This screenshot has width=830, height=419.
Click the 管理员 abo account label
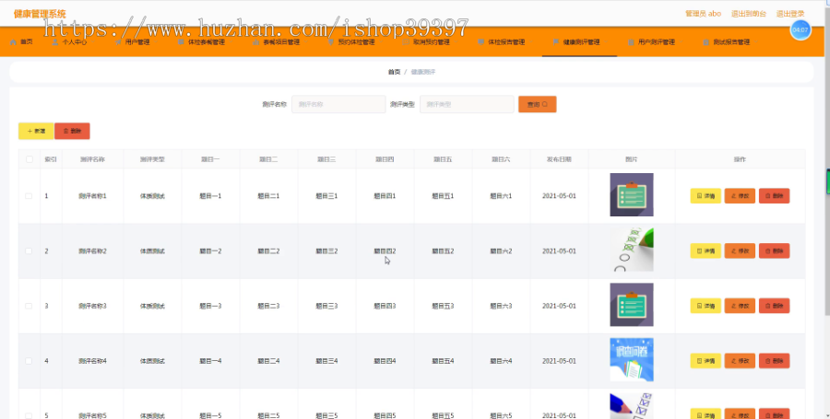coord(703,14)
